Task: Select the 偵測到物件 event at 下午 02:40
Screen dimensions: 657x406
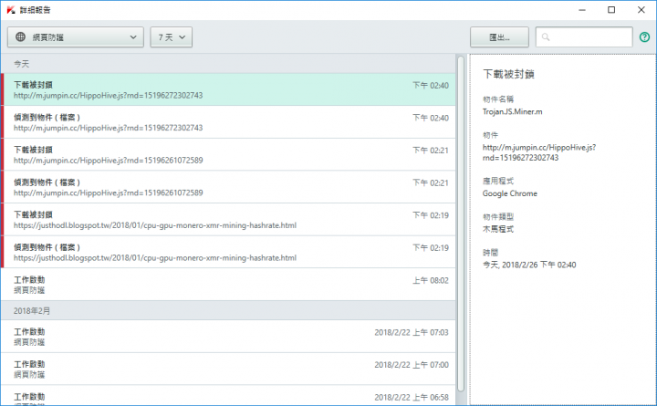Action: pyautogui.click(x=228, y=122)
